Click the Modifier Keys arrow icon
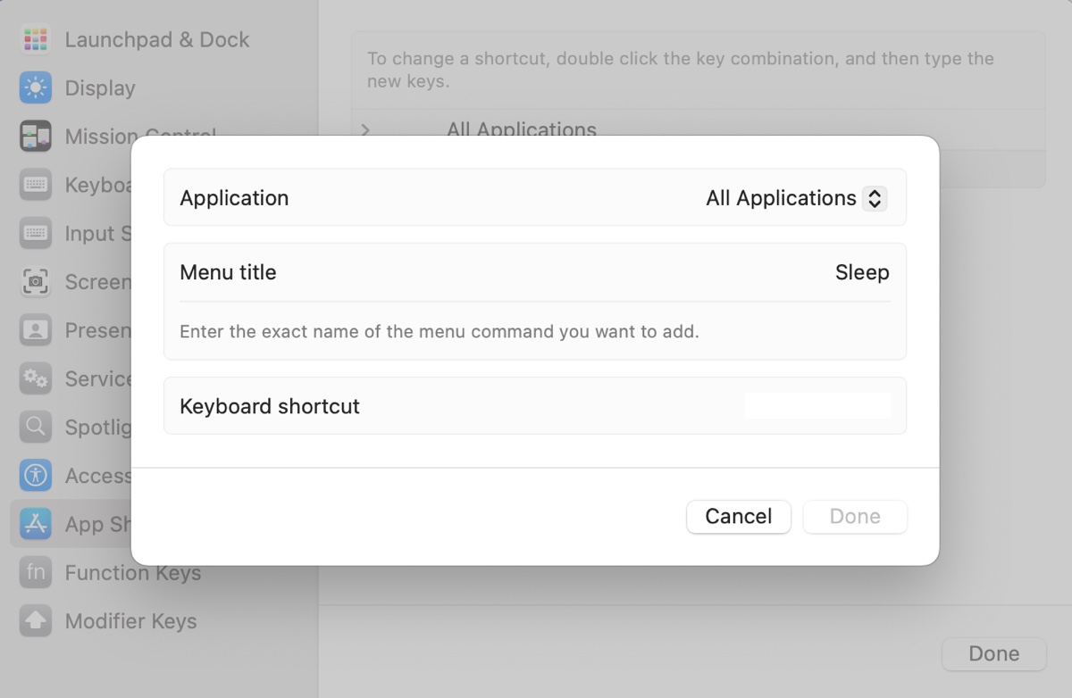The image size is (1072, 698). (x=36, y=620)
